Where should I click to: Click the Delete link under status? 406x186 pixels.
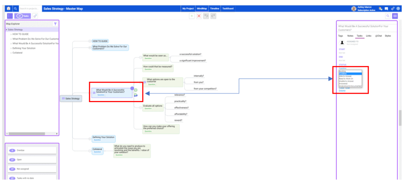[x=342, y=91]
